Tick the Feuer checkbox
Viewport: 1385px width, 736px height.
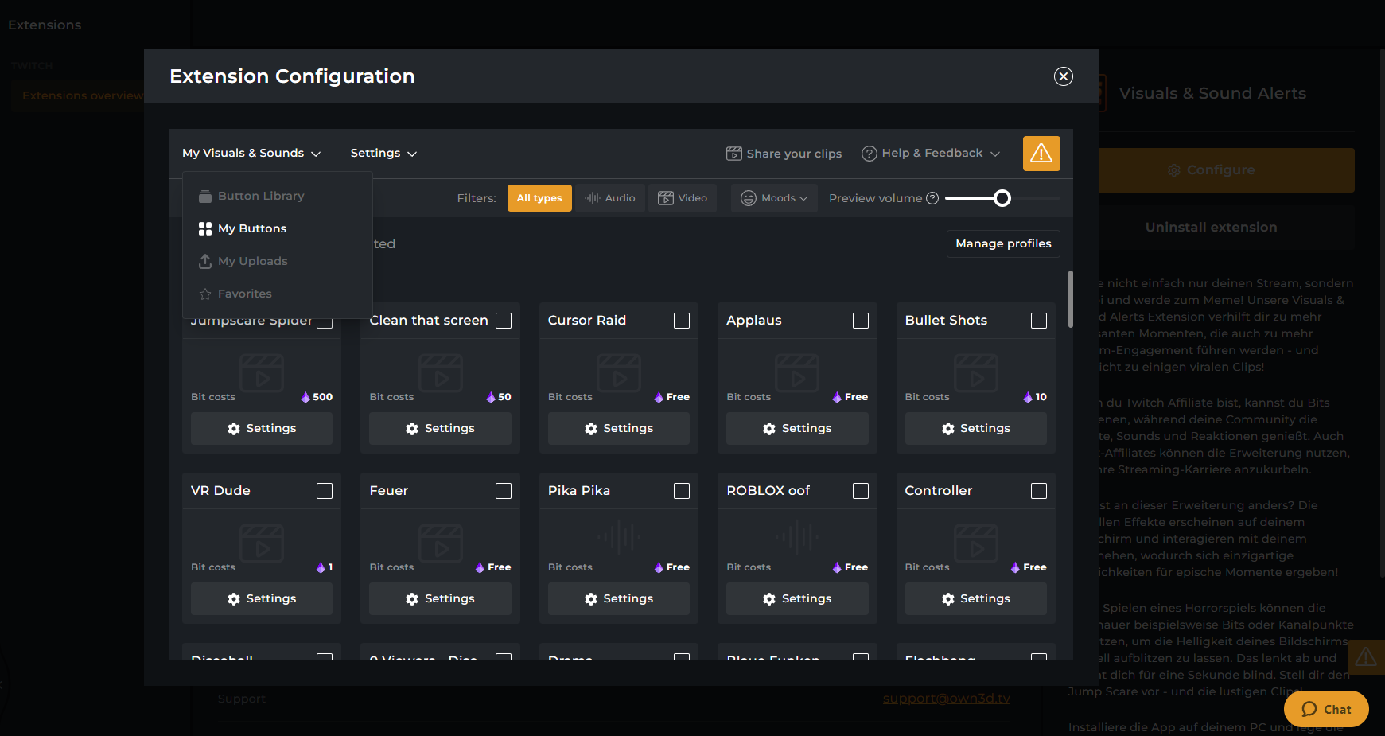[x=504, y=491]
